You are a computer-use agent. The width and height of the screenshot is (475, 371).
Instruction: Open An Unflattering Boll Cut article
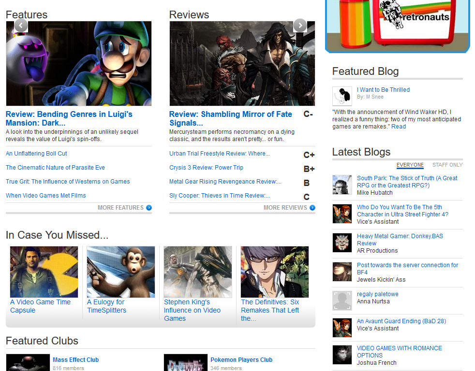36,154
